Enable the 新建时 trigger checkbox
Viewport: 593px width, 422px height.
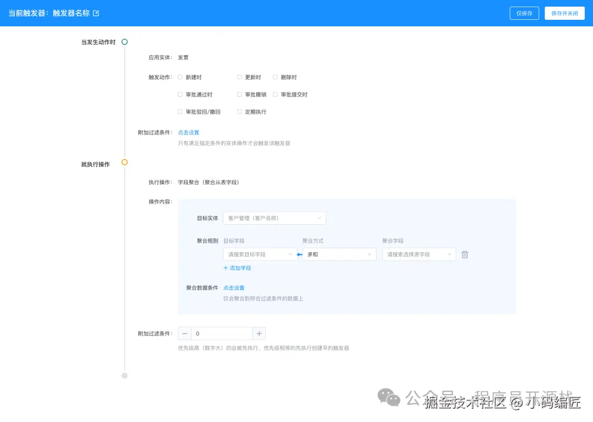coord(180,77)
